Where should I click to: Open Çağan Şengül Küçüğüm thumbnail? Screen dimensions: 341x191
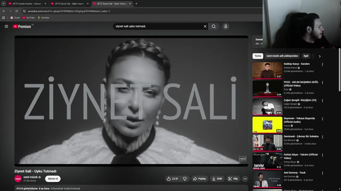[x=267, y=107]
